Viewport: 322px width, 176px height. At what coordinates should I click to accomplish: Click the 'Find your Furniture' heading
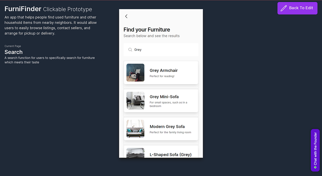147,30
